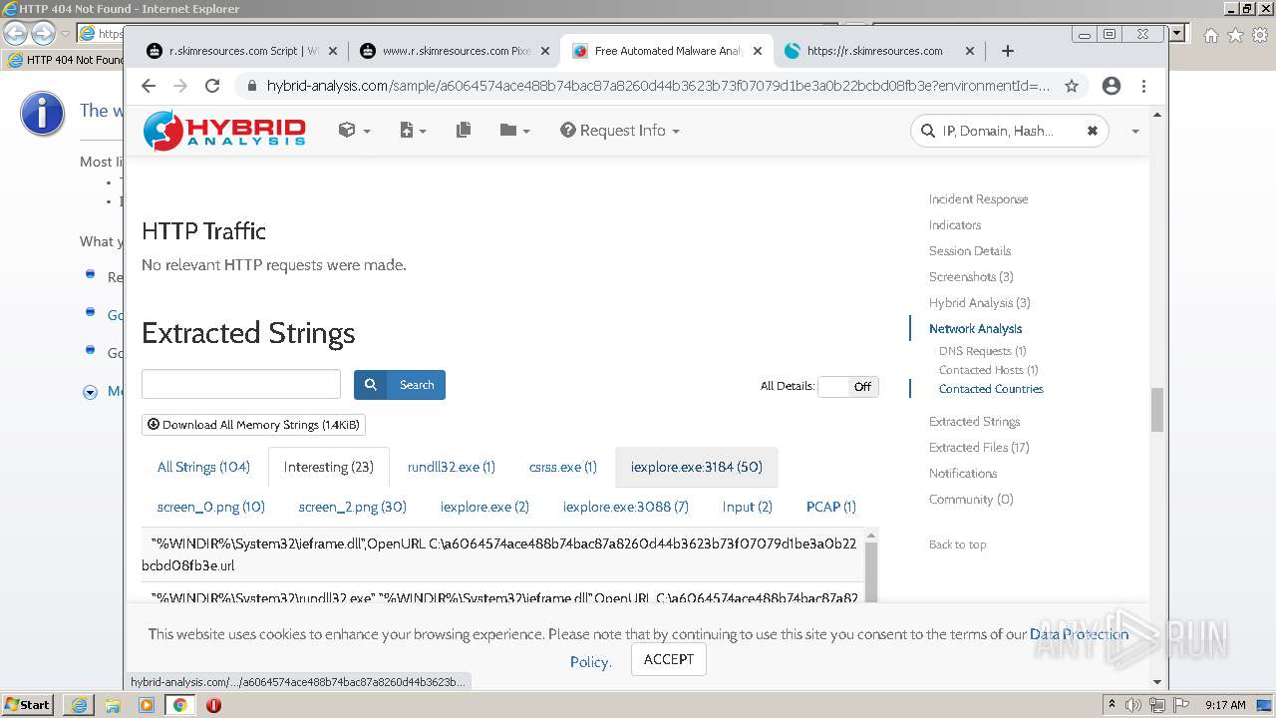Open the Windows Start menu

tap(28, 705)
